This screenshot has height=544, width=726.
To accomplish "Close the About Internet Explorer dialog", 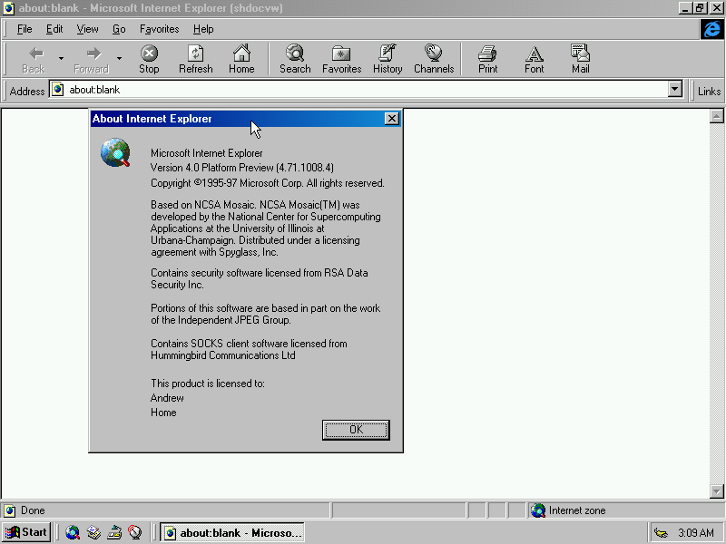I will pos(391,119).
